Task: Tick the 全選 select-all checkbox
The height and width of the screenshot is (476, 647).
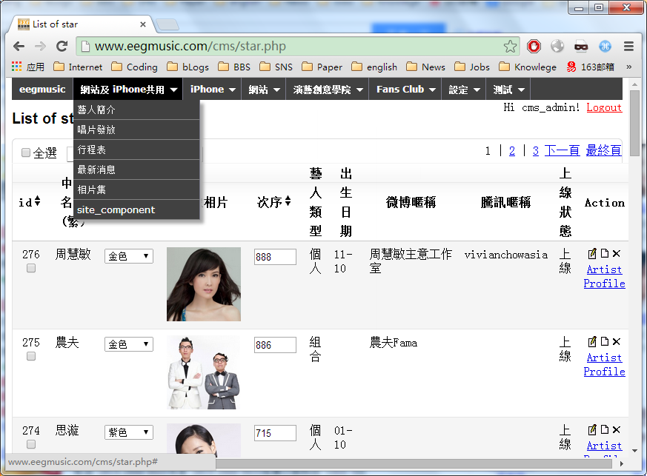Action: [x=26, y=152]
